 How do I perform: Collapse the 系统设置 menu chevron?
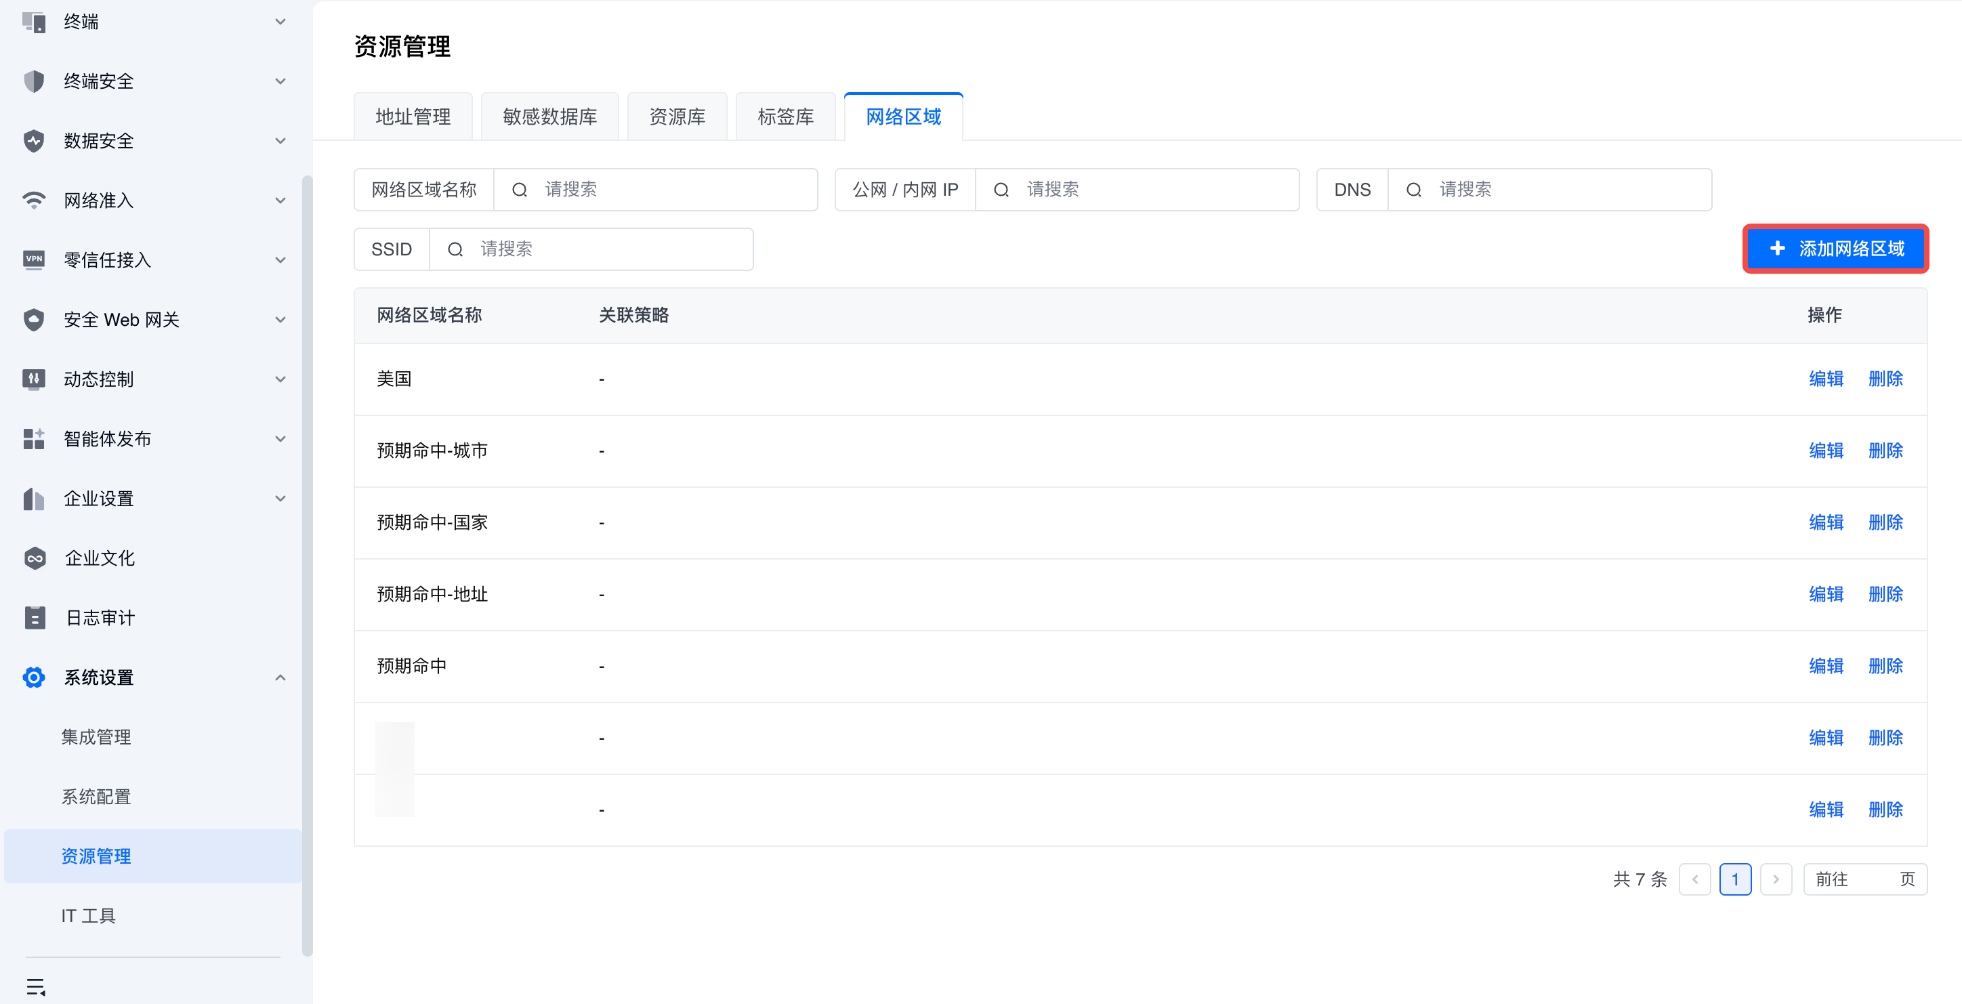pos(280,677)
